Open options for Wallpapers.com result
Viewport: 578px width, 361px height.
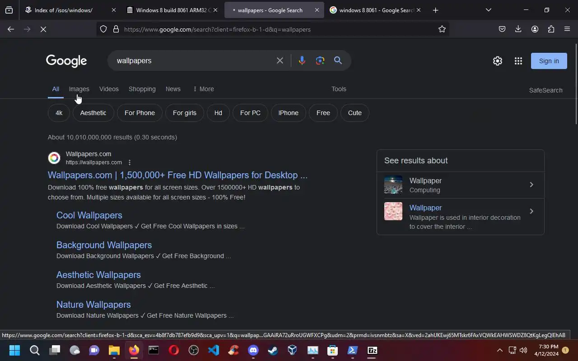point(130,162)
